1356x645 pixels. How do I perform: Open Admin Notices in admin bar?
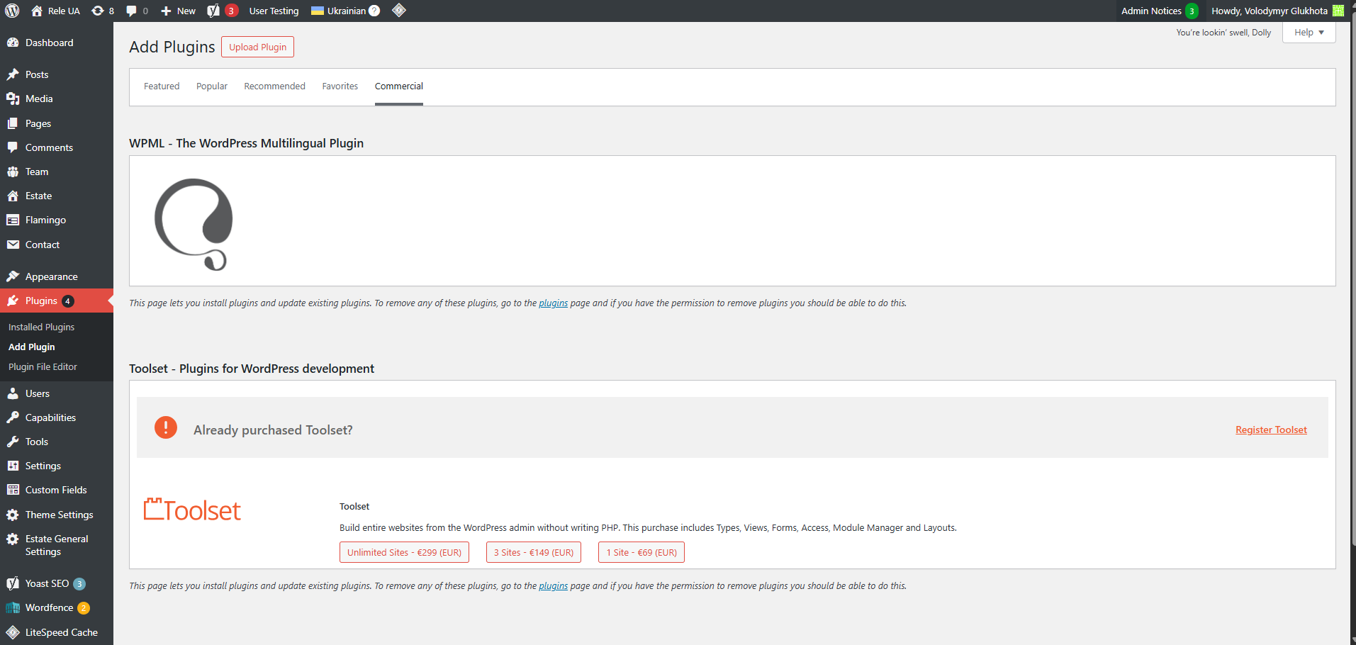1159,11
